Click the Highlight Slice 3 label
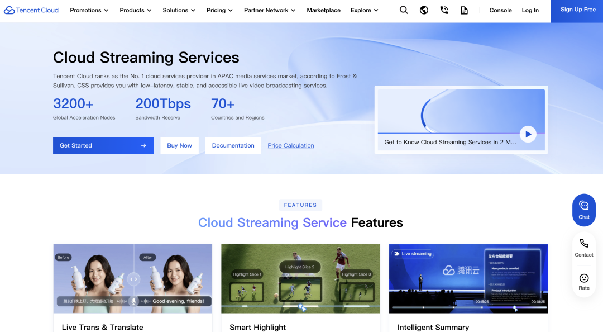This screenshot has width=603, height=332. (356, 274)
